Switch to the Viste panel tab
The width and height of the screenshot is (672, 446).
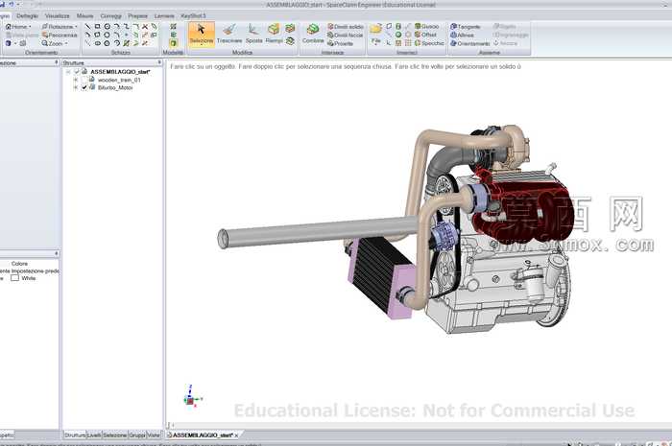(x=154, y=434)
